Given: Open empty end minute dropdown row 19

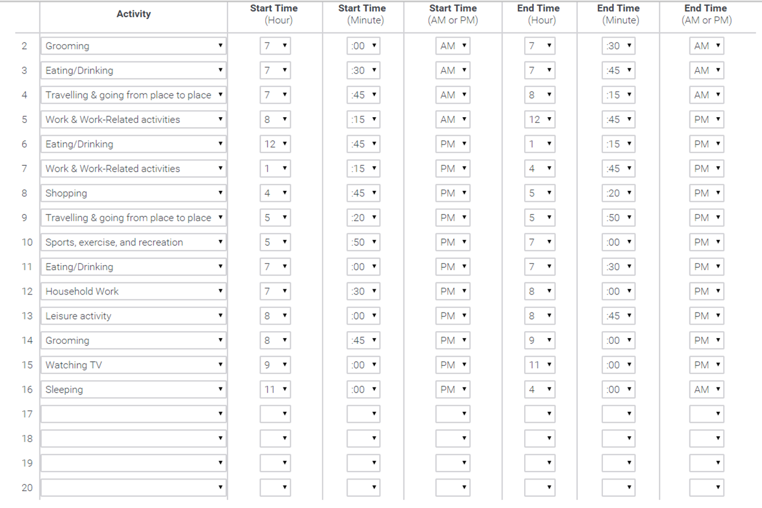Looking at the screenshot, I should (x=619, y=463).
